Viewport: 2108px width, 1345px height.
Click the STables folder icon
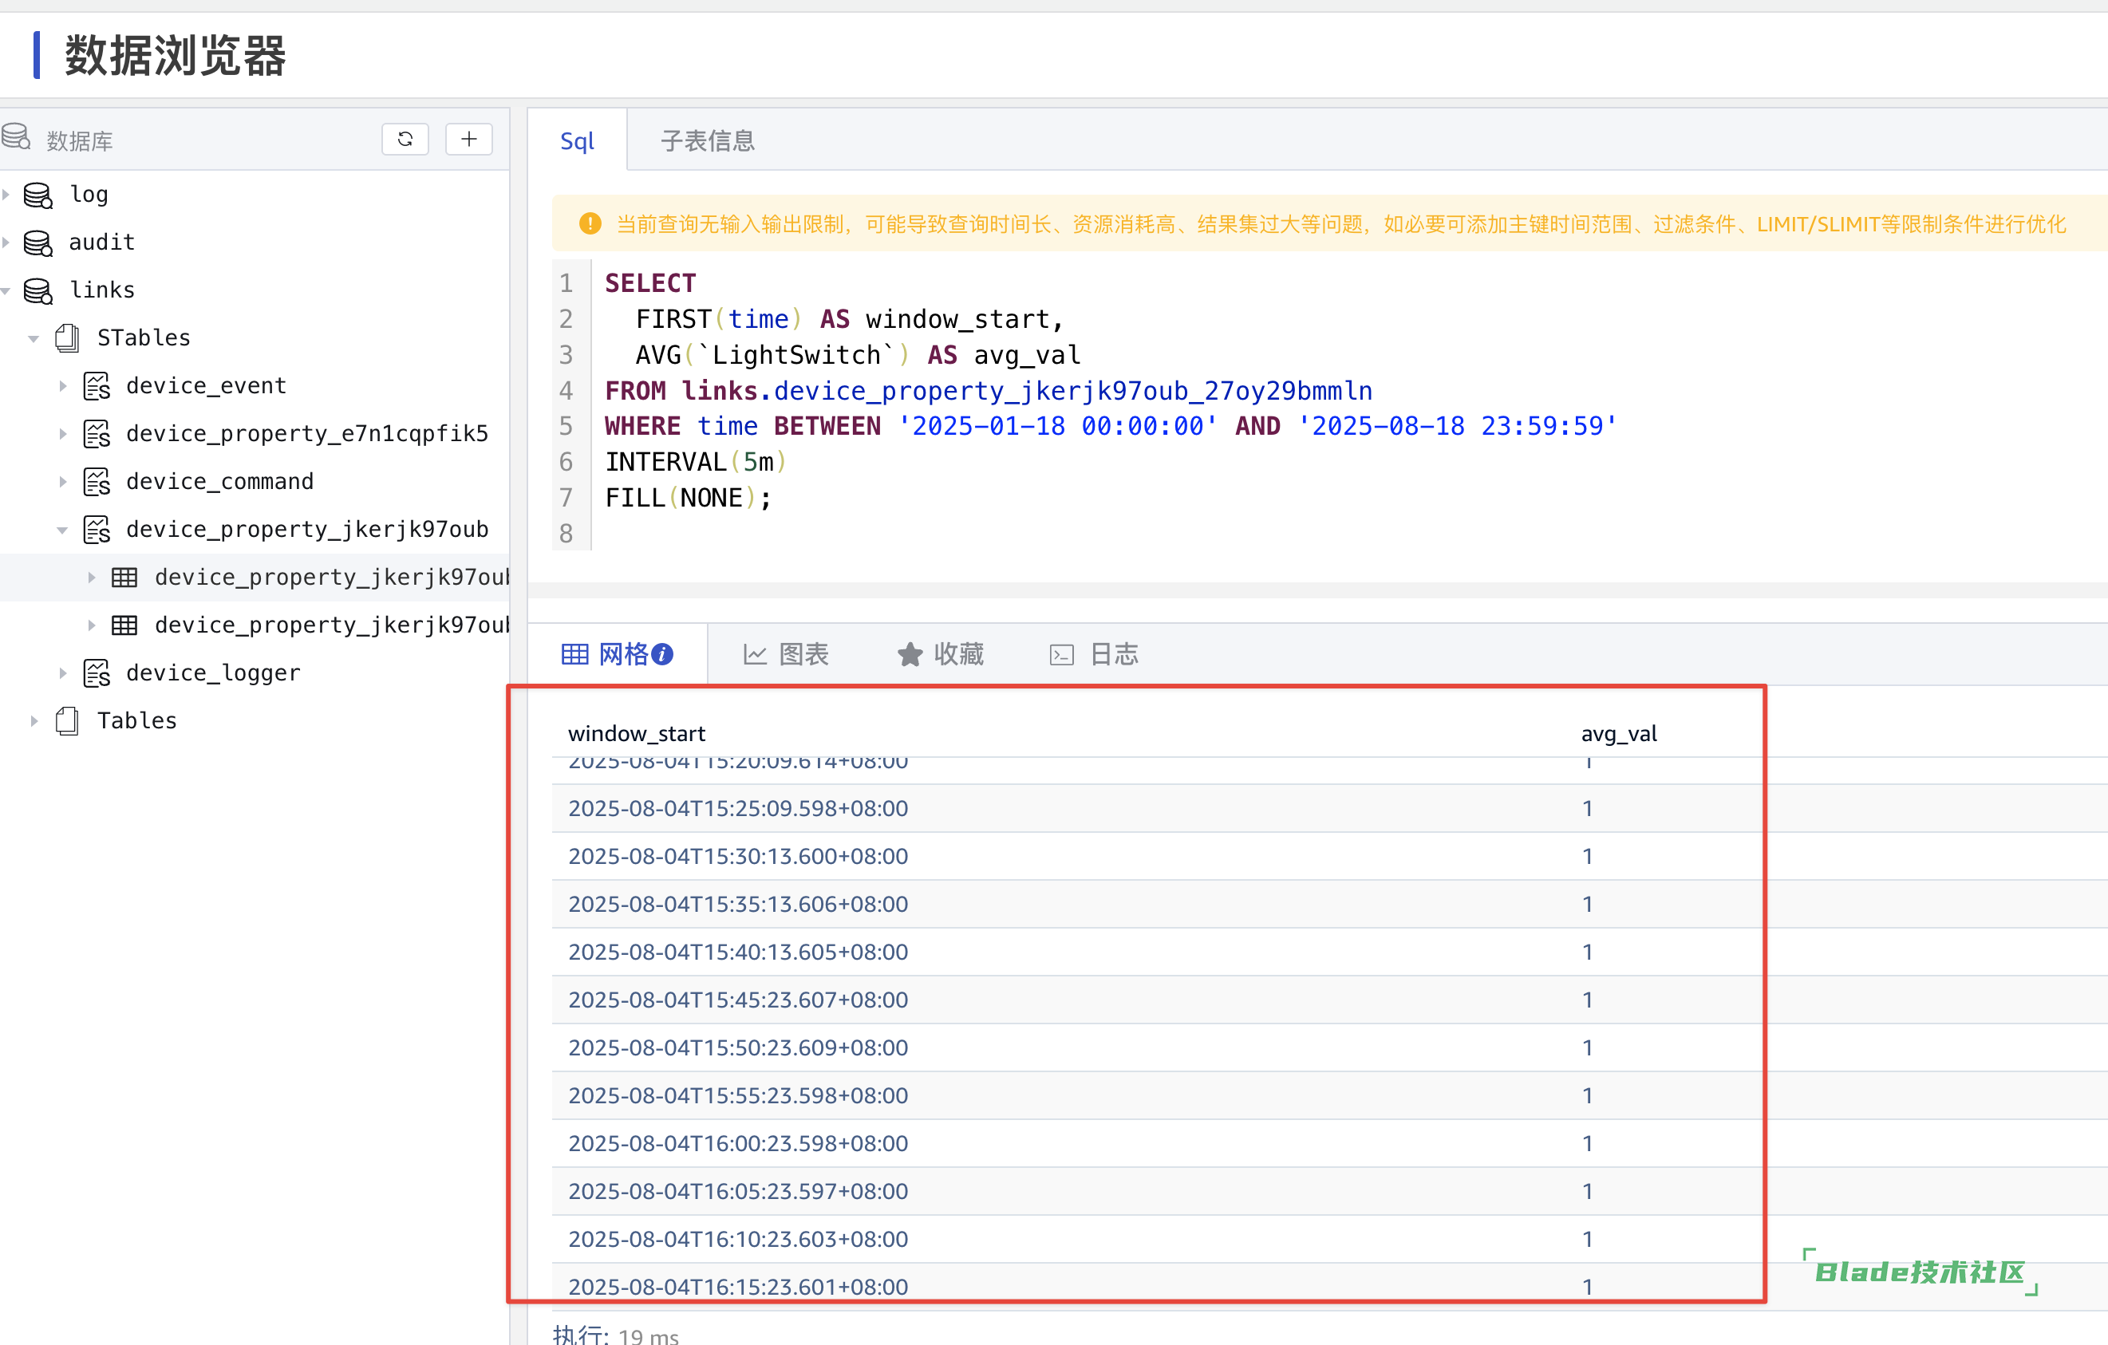click(x=67, y=337)
